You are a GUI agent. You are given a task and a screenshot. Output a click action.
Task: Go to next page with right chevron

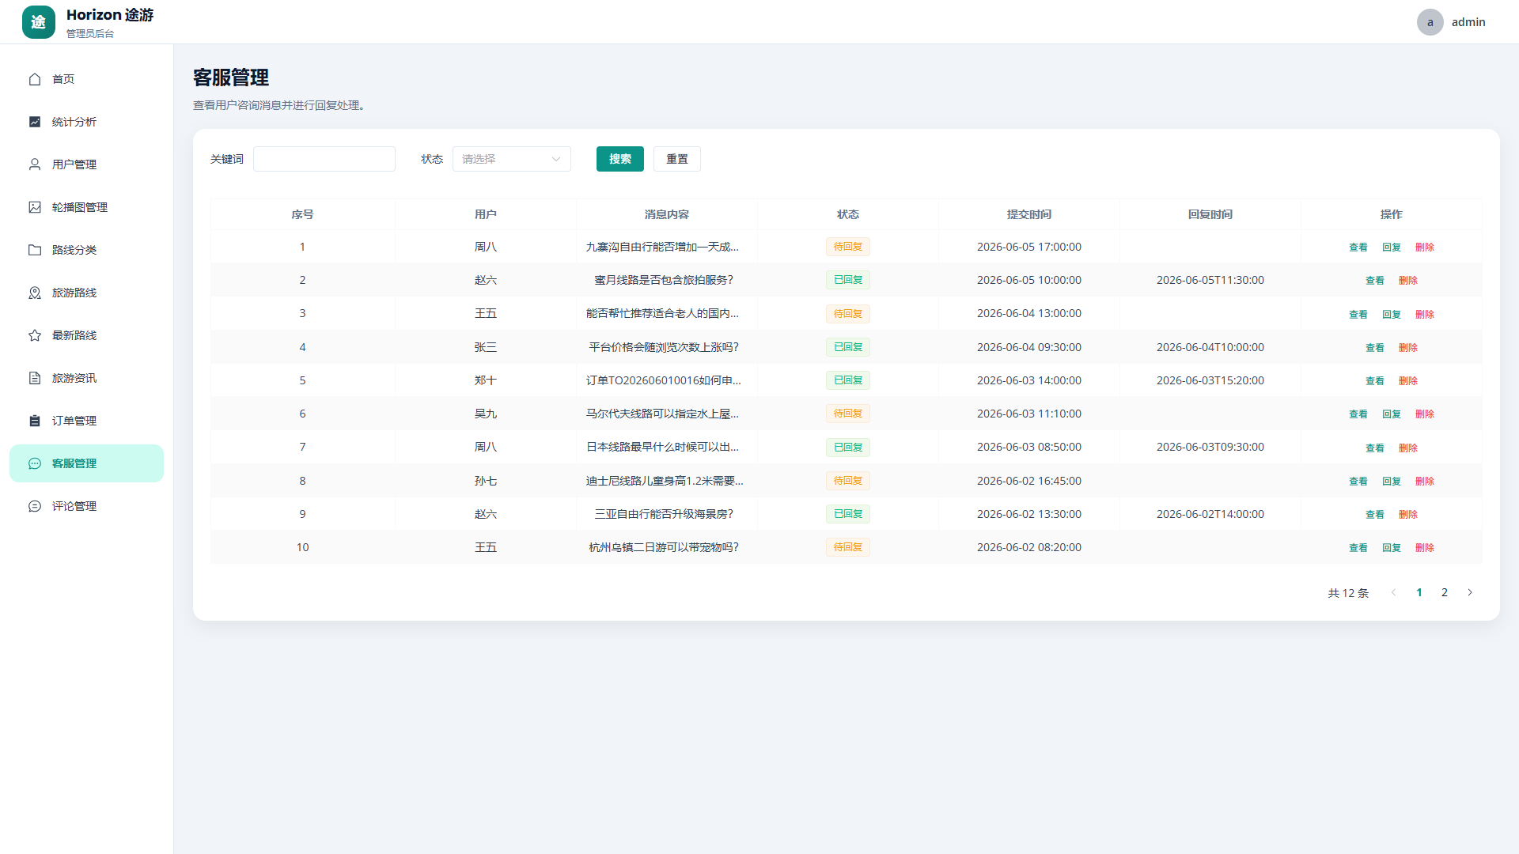1470,592
